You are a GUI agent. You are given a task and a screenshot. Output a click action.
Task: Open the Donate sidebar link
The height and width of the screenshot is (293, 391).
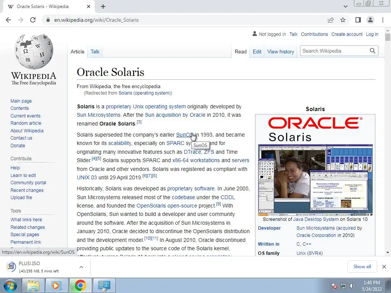click(18, 145)
